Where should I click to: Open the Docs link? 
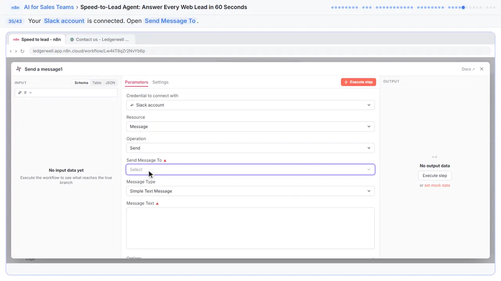coord(468,69)
